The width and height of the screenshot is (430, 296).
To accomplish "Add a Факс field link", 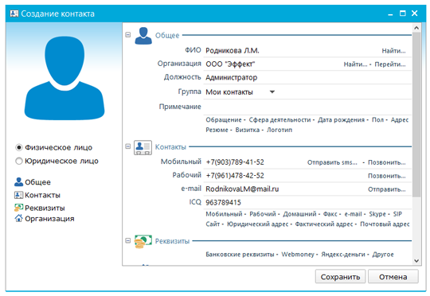I will tap(330, 214).
